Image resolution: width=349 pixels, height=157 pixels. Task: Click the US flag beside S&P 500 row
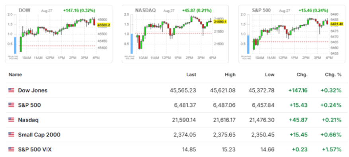11,105
